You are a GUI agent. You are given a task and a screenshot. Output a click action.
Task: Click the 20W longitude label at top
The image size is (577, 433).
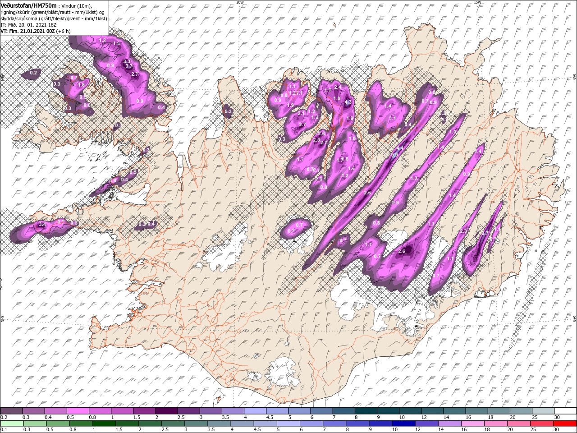click(x=240, y=2)
